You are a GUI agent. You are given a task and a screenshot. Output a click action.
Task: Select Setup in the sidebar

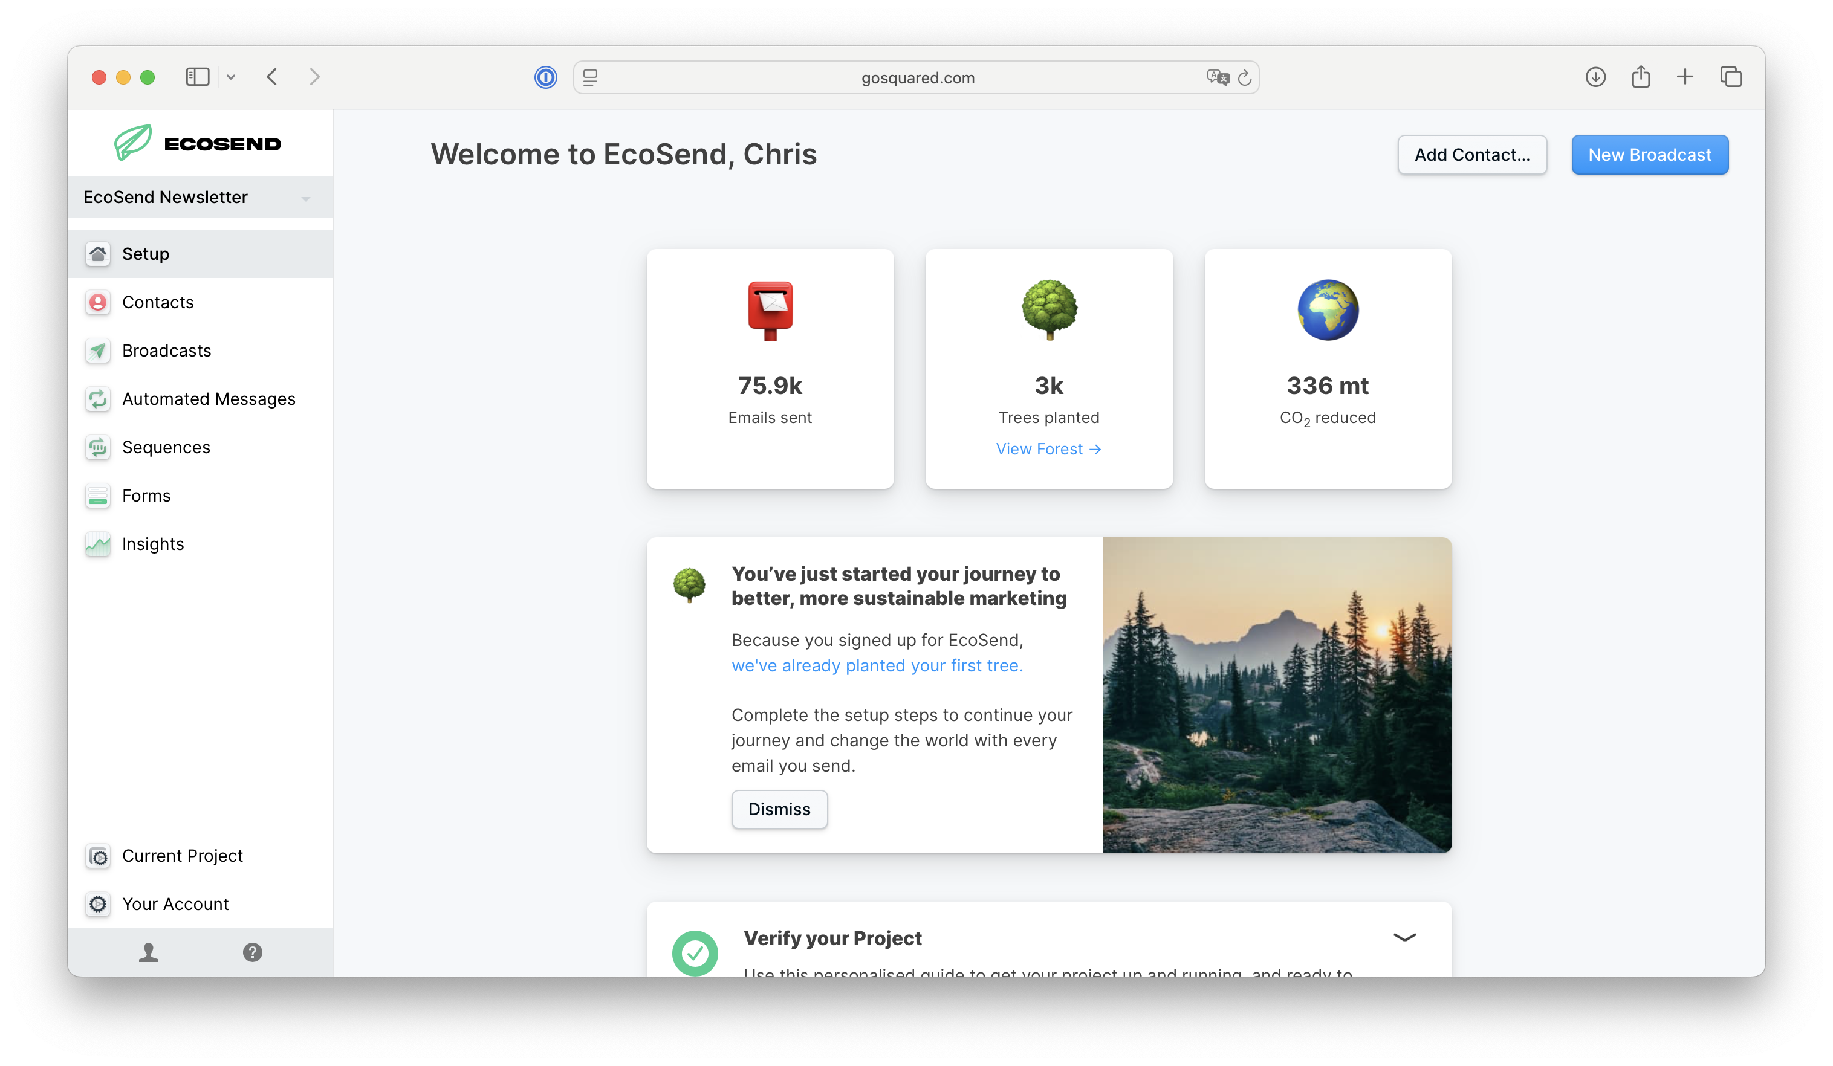[x=146, y=254]
